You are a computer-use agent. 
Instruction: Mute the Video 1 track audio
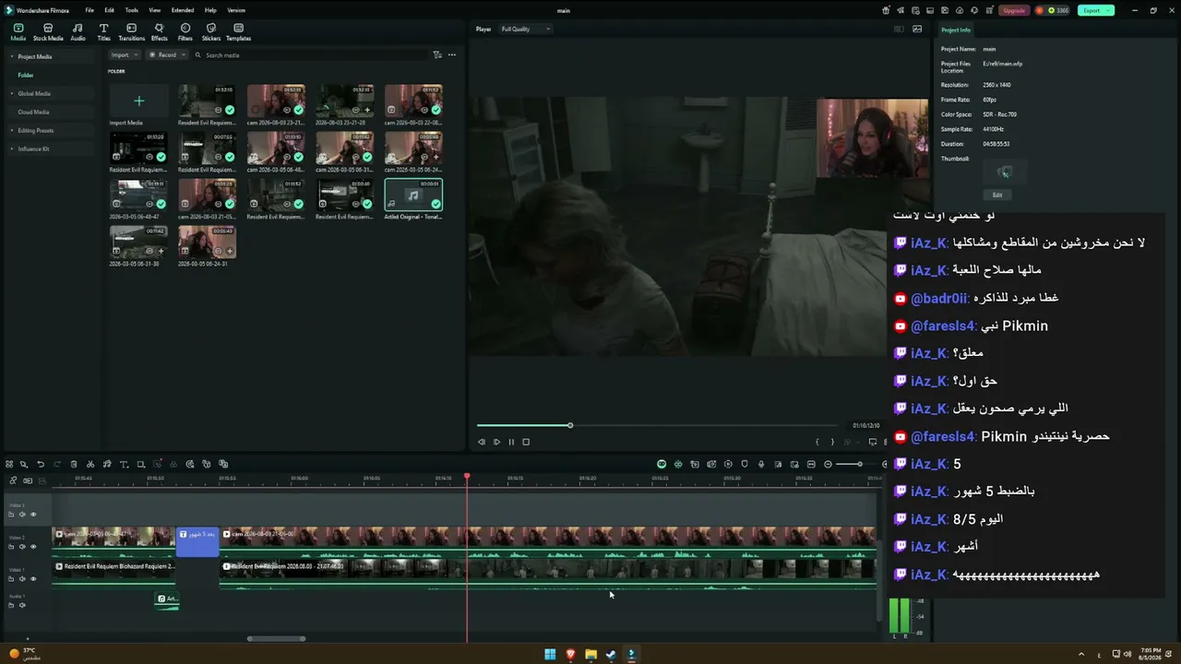tap(22, 579)
